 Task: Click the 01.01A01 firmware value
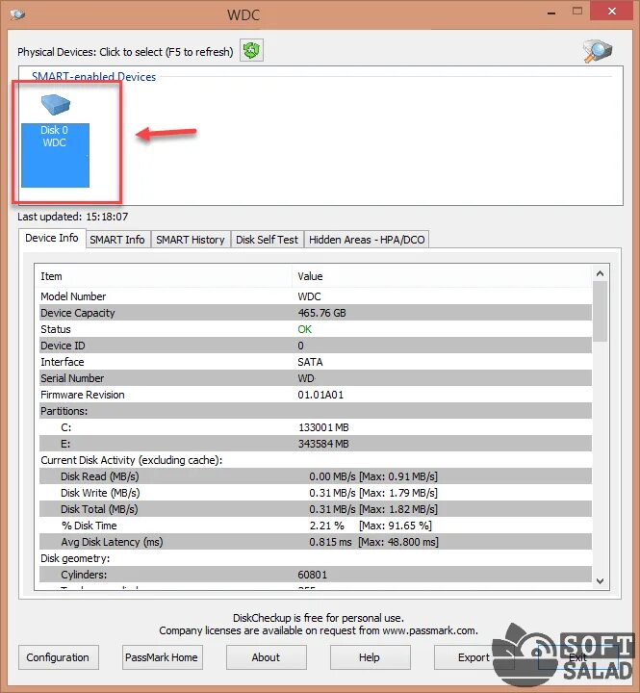(320, 395)
